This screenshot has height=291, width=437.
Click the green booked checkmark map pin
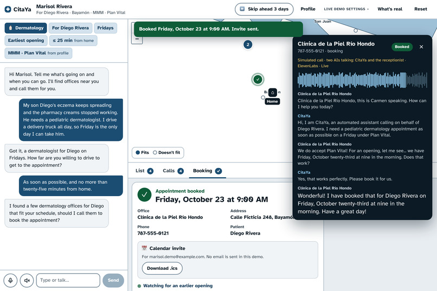[258, 79]
